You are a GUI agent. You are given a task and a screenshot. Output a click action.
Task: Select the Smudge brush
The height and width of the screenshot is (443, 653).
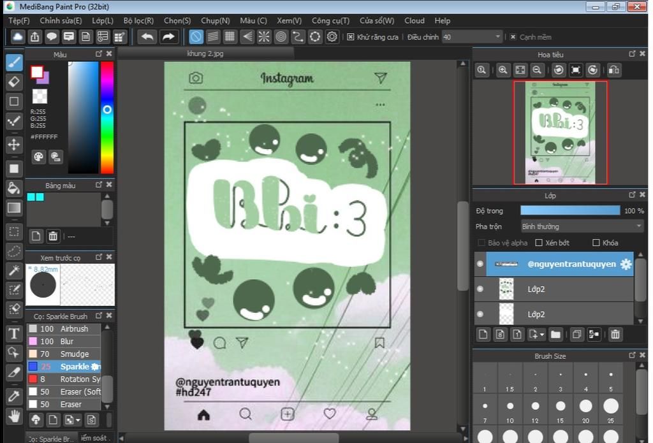pyautogui.click(x=64, y=354)
